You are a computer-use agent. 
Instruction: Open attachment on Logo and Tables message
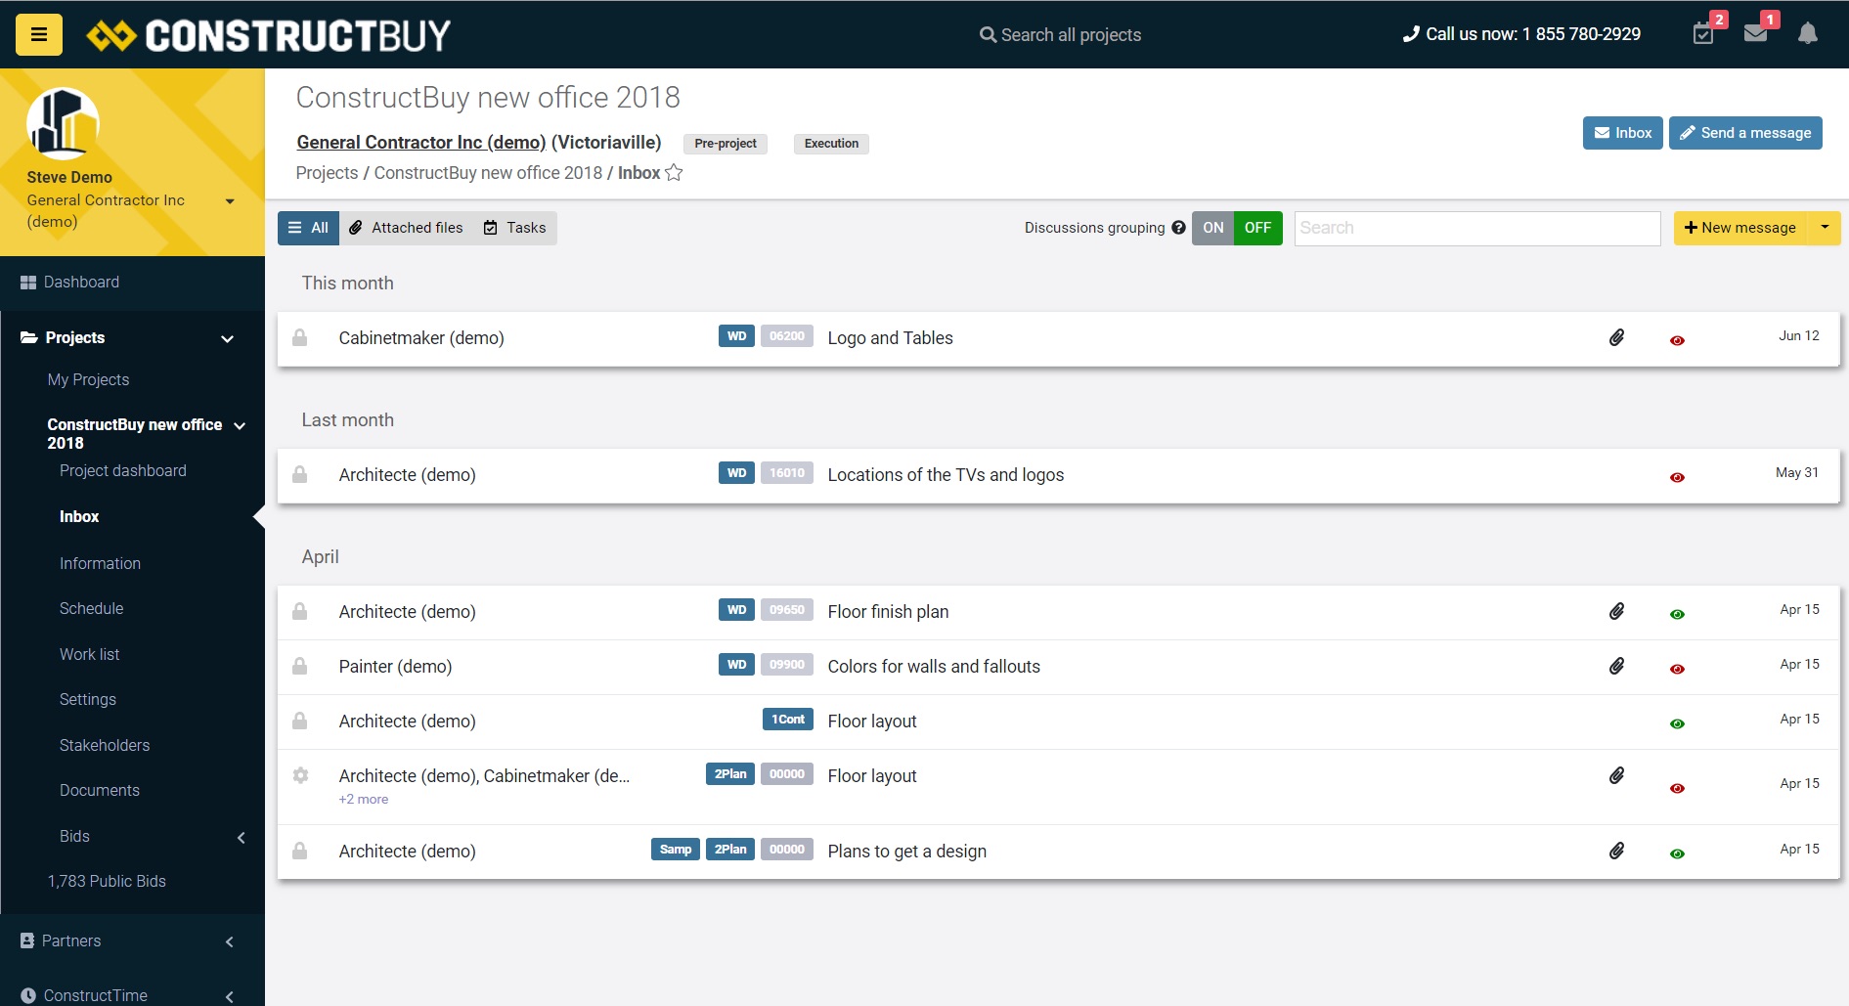click(x=1616, y=338)
